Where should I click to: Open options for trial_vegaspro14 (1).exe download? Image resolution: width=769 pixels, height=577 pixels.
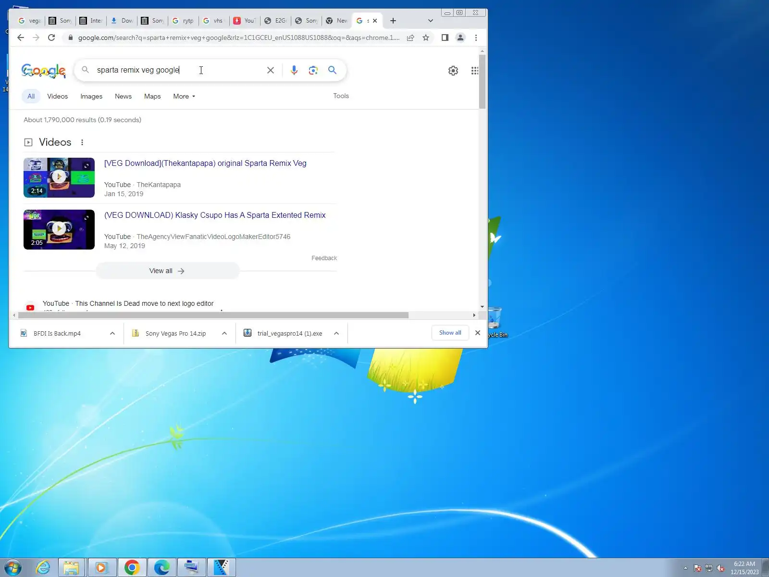tap(336, 333)
